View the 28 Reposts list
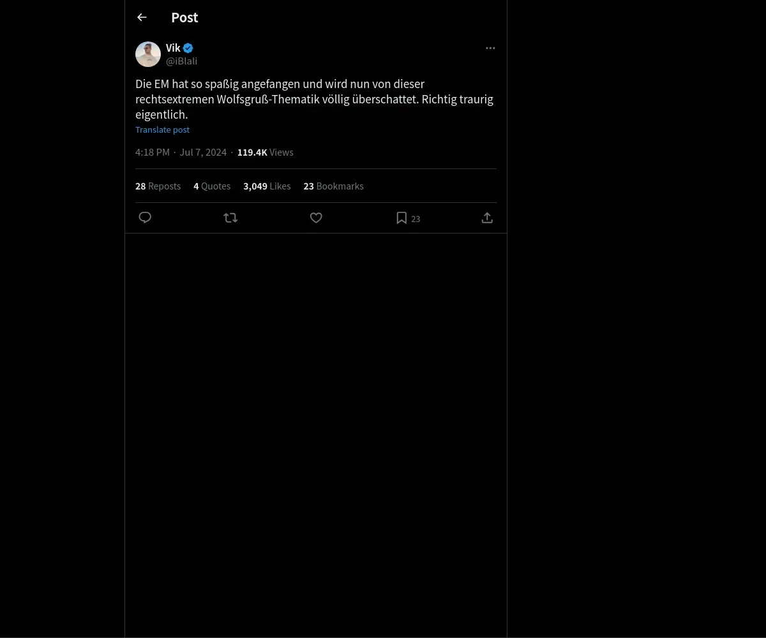The image size is (766, 638). (158, 186)
